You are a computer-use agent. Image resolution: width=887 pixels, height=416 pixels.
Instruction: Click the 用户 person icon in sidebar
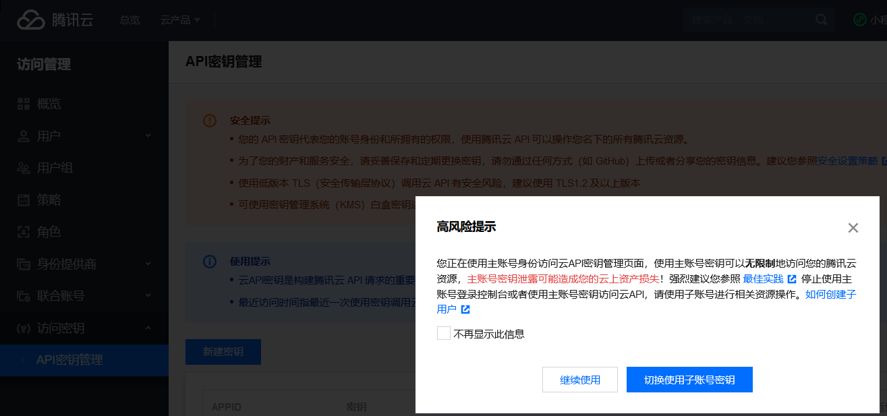coord(24,136)
